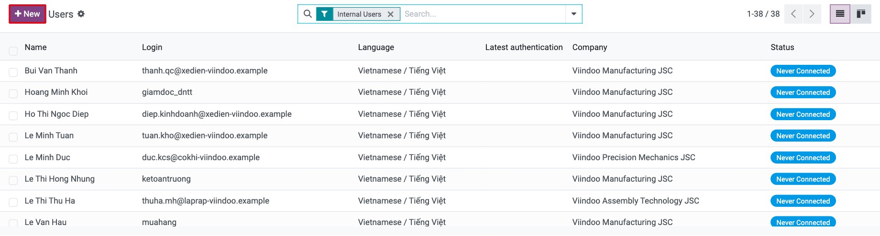
Task: Open Le Minh Tuan user record
Action: [x=49, y=135]
